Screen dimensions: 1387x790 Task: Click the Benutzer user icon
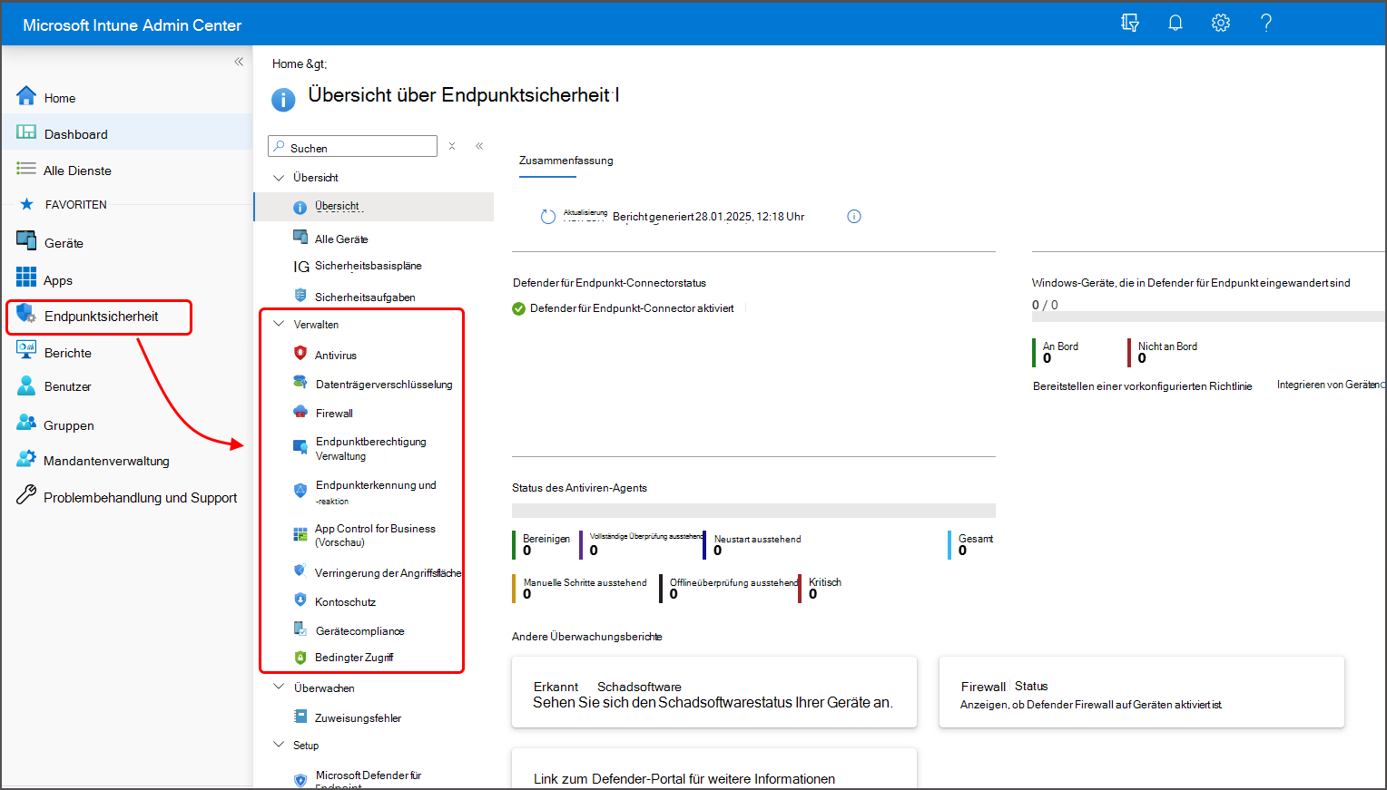(x=26, y=385)
